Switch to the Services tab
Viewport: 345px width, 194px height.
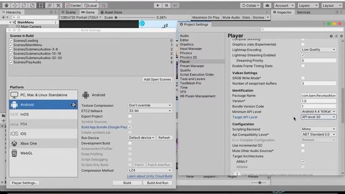pos(303,12)
